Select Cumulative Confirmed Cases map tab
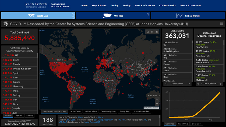Viewport: 226px width, 127px height. [55, 111]
